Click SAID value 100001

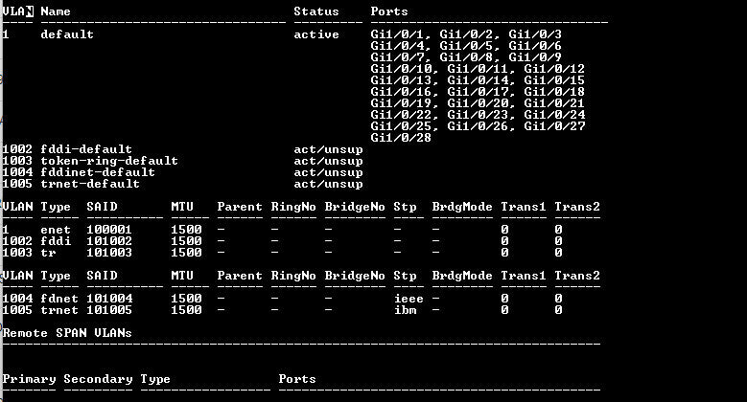click(x=109, y=230)
